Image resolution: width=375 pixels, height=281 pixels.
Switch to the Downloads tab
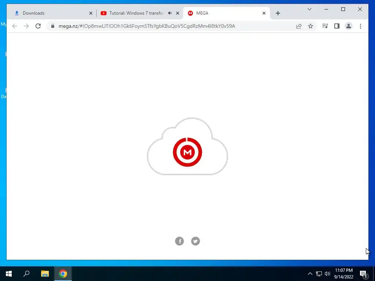click(x=52, y=13)
